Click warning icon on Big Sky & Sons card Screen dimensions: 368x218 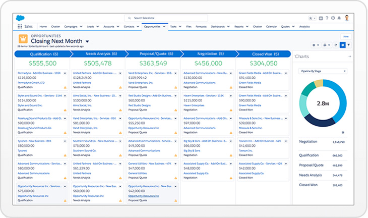pyautogui.click(x=231, y=155)
